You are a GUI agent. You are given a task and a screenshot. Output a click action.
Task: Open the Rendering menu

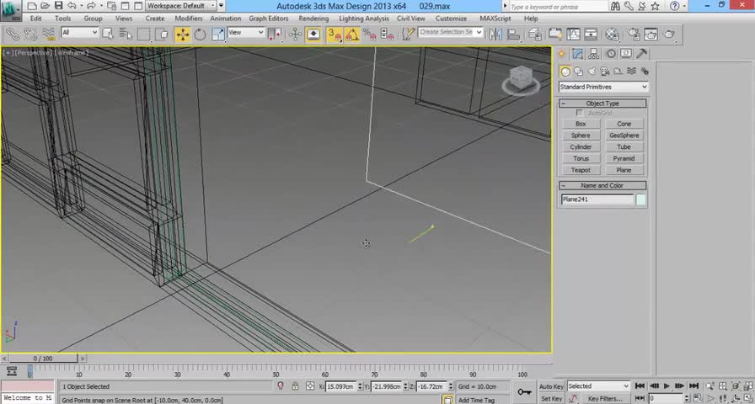tap(313, 19)
